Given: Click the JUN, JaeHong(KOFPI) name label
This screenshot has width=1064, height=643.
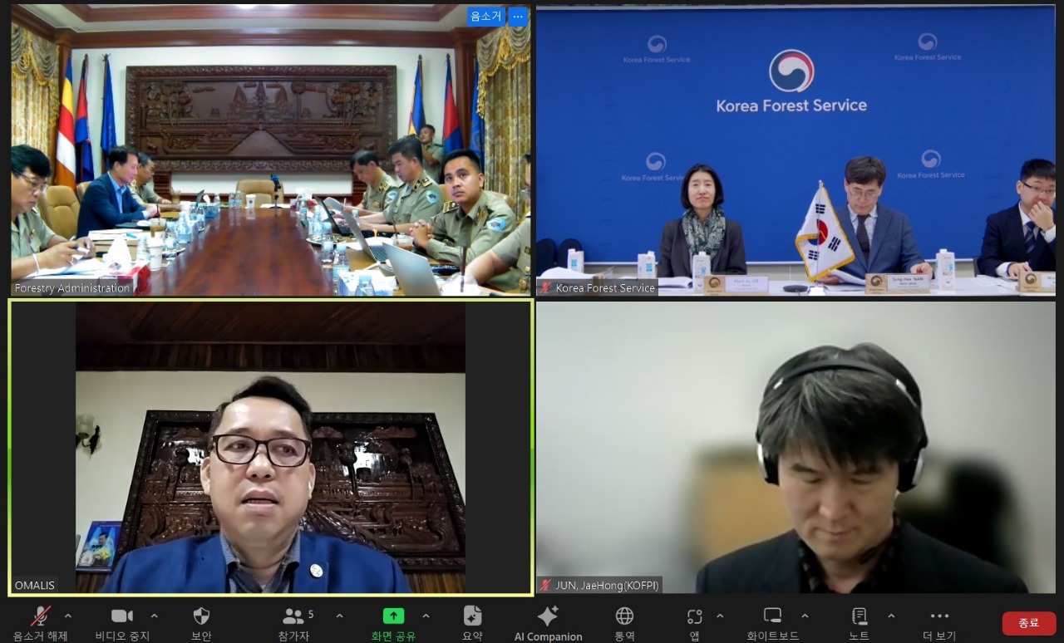Looking at the screenshot, I should coord(608,586).
